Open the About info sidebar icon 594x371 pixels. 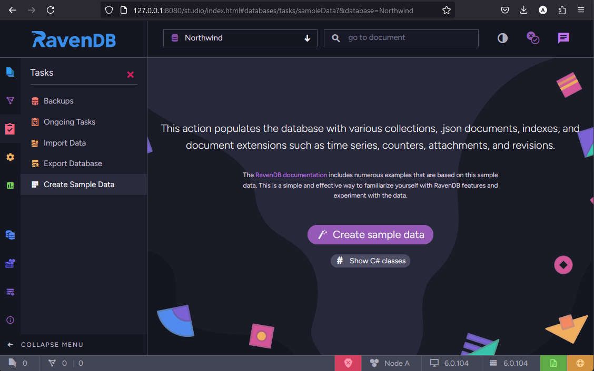point(10,321)
